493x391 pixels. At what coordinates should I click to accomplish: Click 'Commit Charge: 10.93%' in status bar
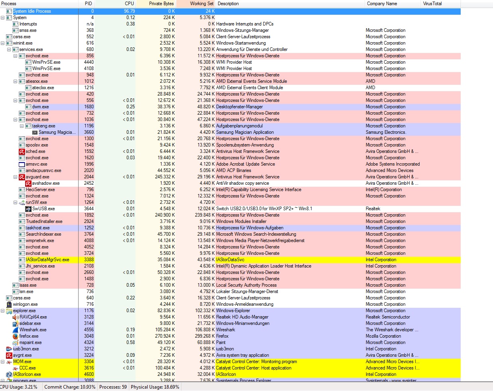(x=70, y=387)
